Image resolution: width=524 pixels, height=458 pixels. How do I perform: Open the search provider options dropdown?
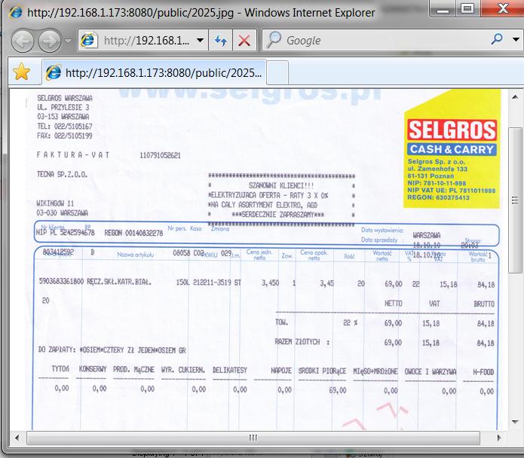pos(516,39)
